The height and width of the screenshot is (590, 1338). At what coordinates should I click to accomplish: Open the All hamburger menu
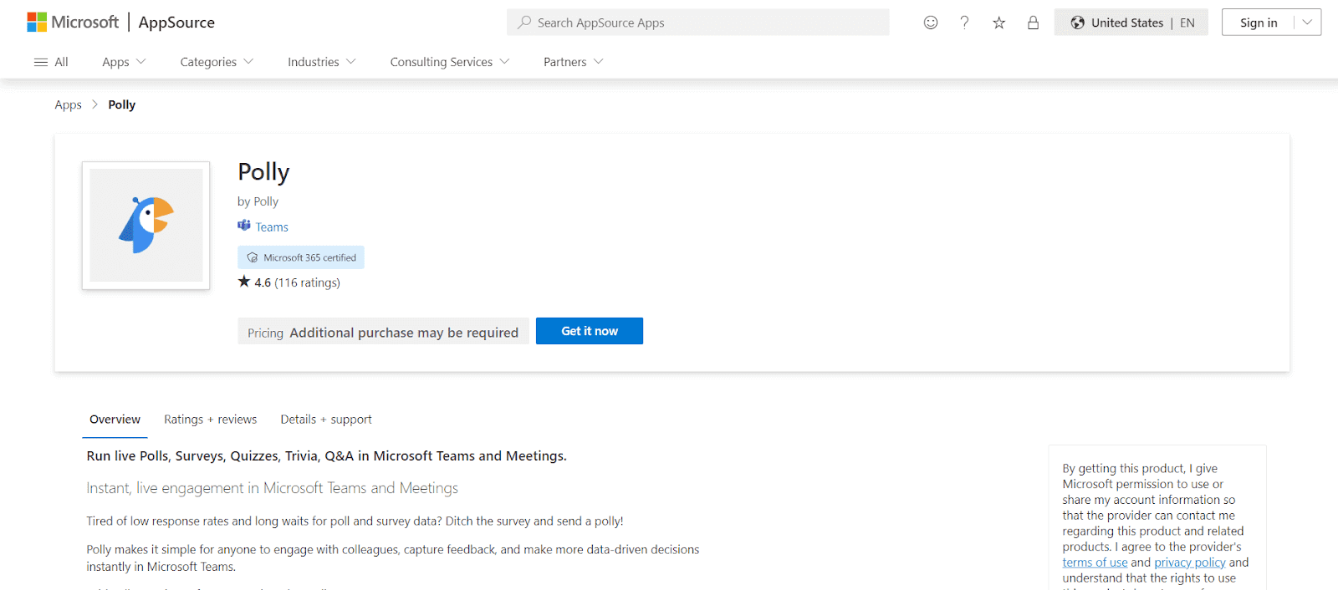click(51, 62)
